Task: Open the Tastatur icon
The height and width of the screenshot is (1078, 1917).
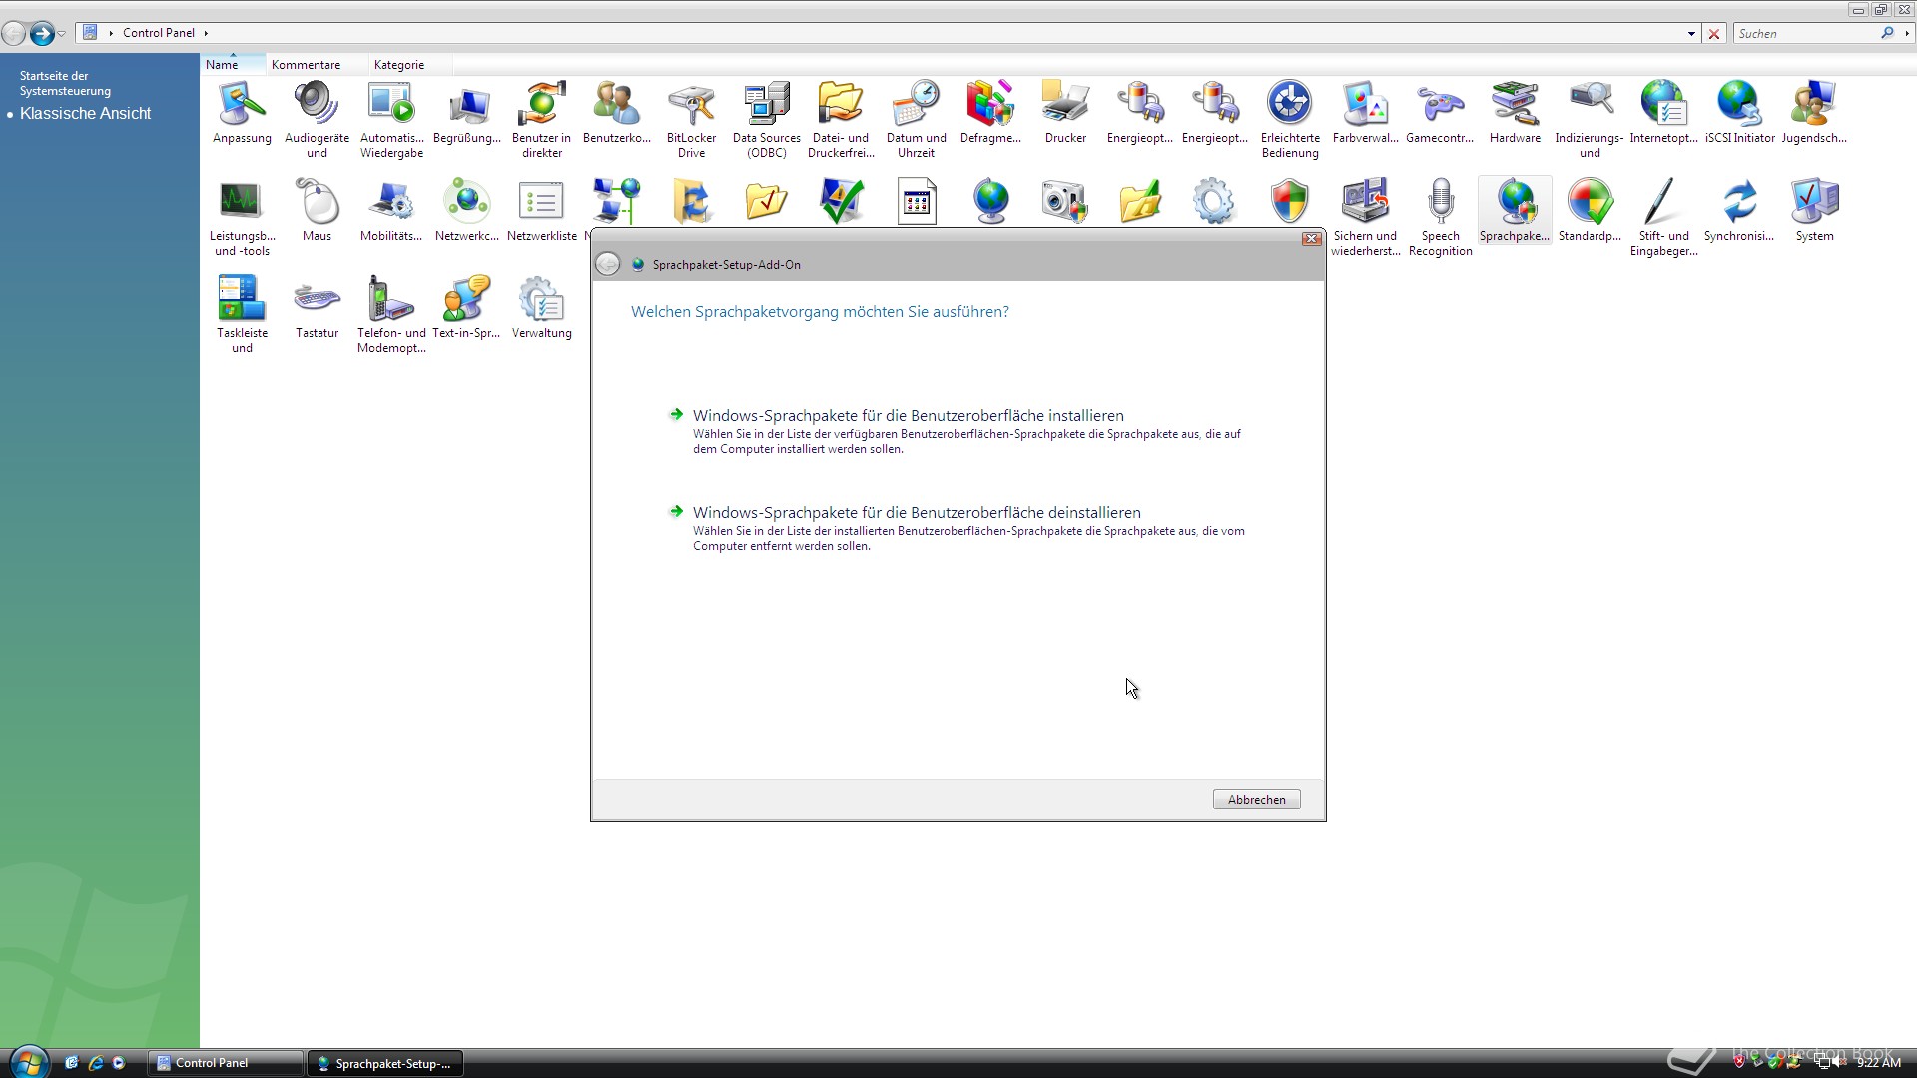Action: point(317,308)
